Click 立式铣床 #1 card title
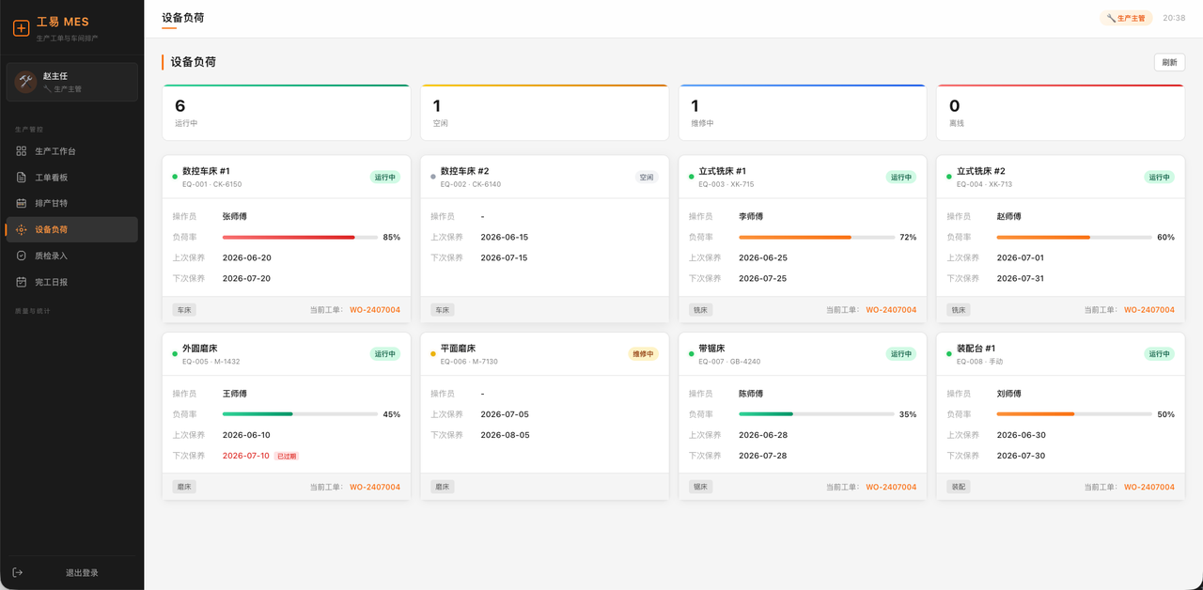 (722, 171)
